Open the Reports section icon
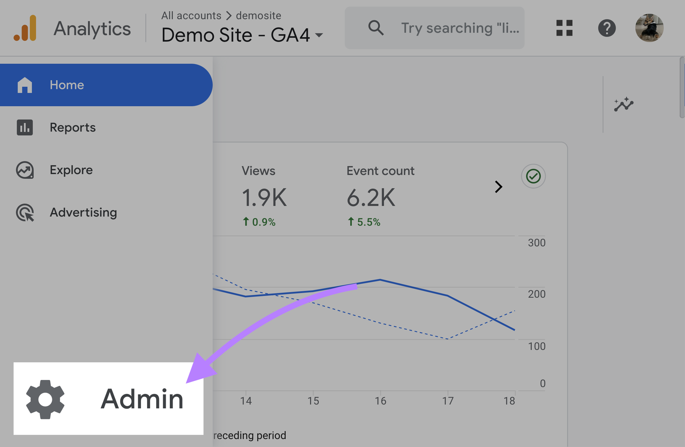Screen dimensions: 685x447 [24, 127]
